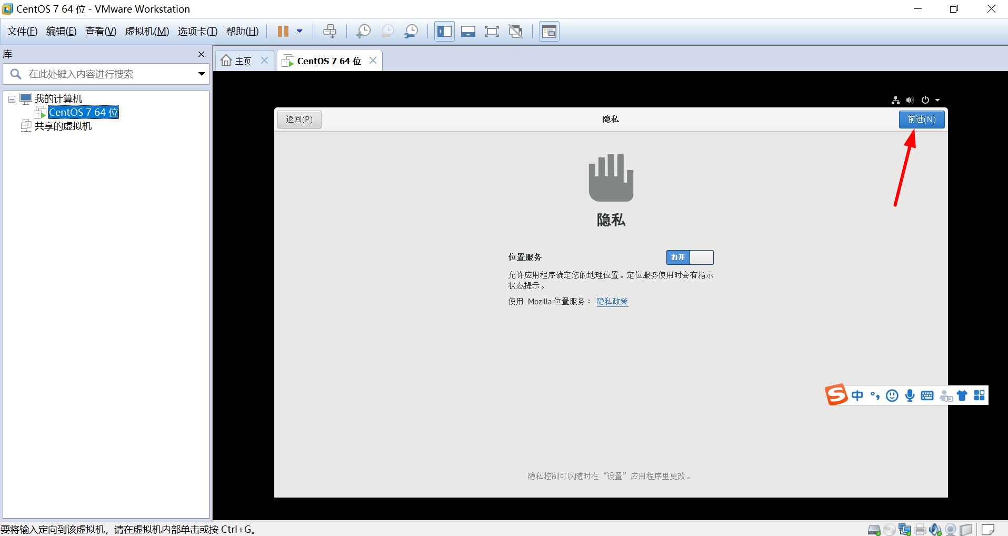Click the 返回(P) button
This screenshot has width=1008, height=536.
coord(300,120)
